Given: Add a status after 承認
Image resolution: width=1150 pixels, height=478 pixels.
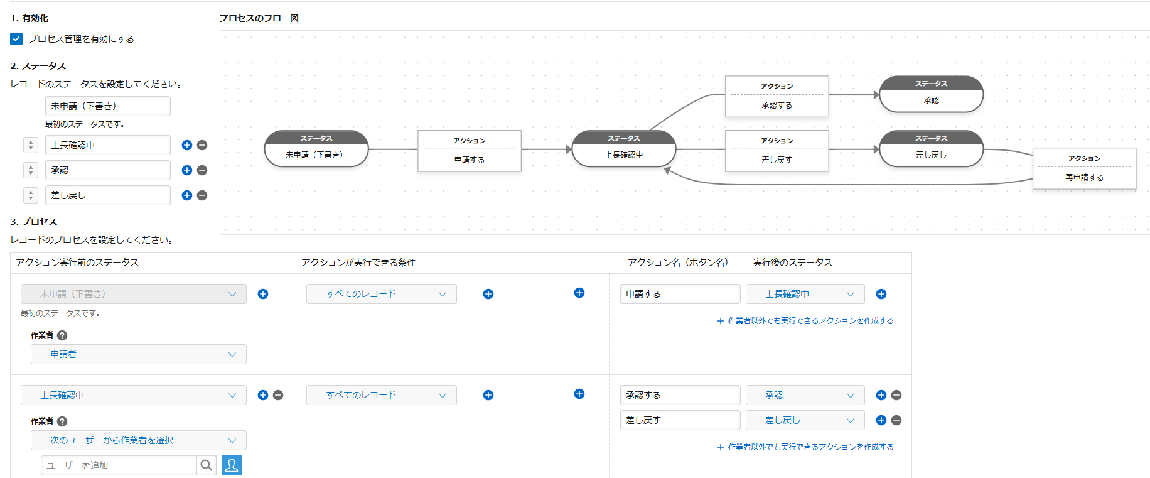Looking at the screenshot, I should [x=187, y=170].
